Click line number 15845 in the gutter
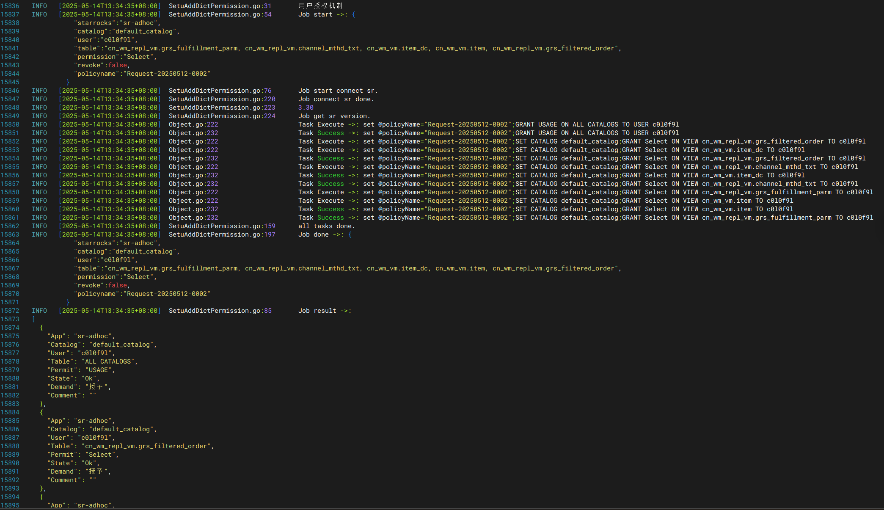The width and height of the screenshot is (884, 510). point(10,82)
